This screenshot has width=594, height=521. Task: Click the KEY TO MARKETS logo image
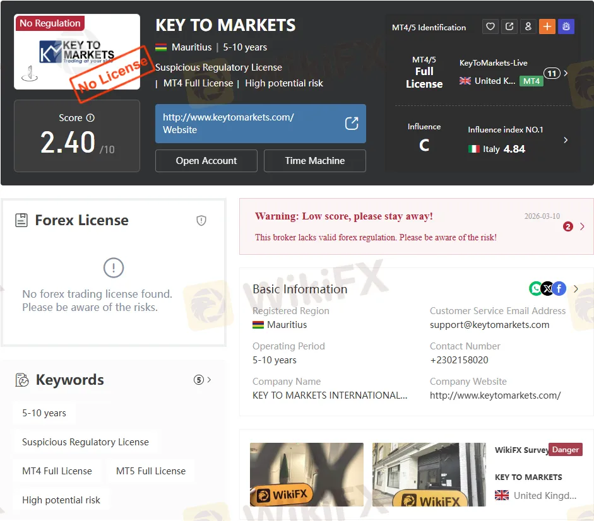(77, 52)
